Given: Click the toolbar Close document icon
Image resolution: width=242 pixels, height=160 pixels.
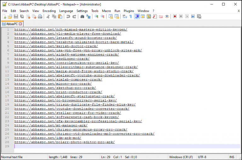Looking at the screenshot, I should click(x=28, y=16).
